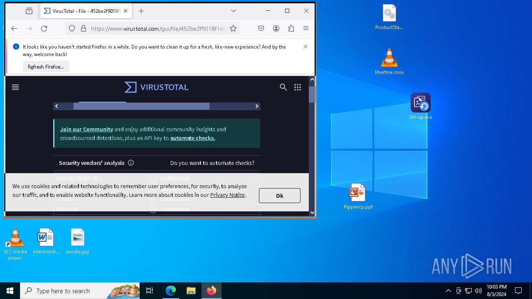Click the volume tray icon

click(x=478, y=291)
